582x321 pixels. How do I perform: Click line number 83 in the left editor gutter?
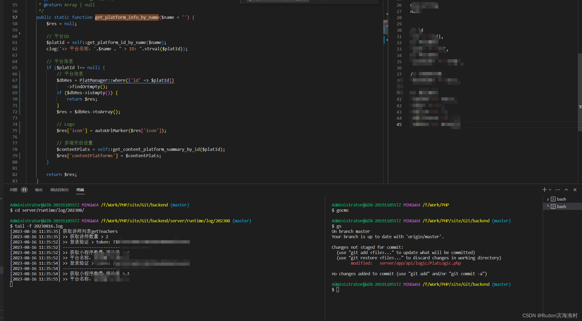(x=15, y=181)
